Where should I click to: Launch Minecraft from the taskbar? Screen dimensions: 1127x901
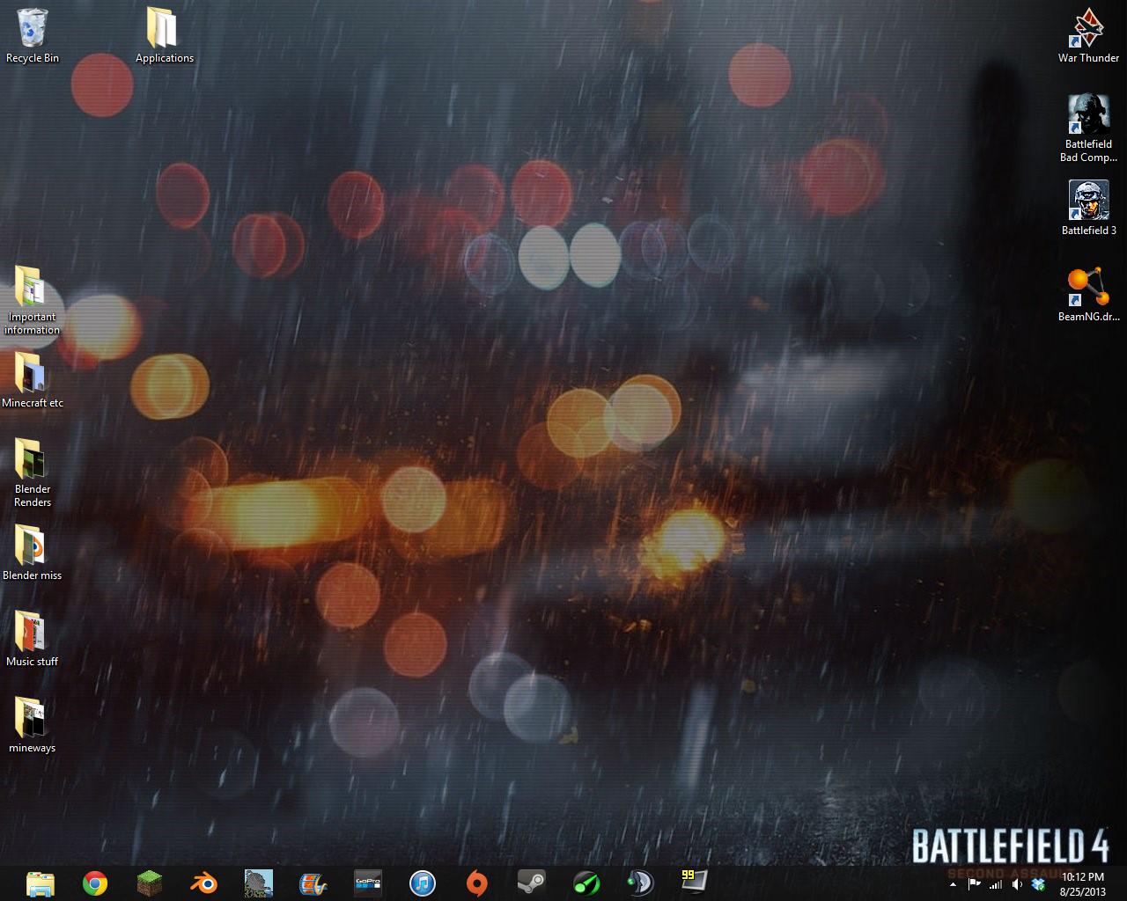tap(150, 883)
